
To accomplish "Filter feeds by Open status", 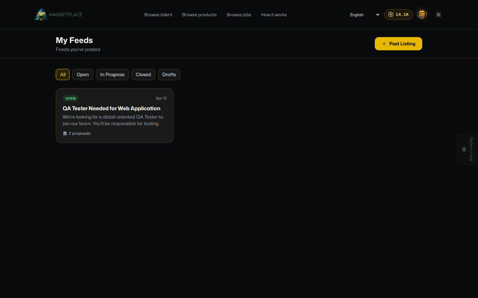I will (83, 74).
